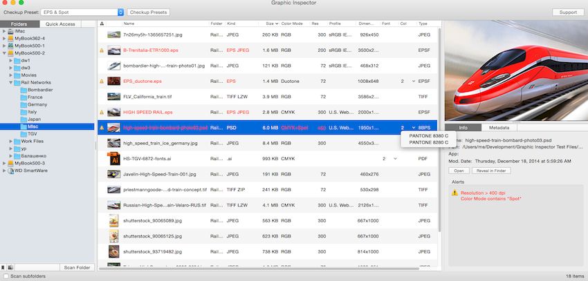Viewport: 588px width, 281px height.
Task: Click the thumbnail of 7n26my5h-1365657251.jpg
Action: click(113, 35)
